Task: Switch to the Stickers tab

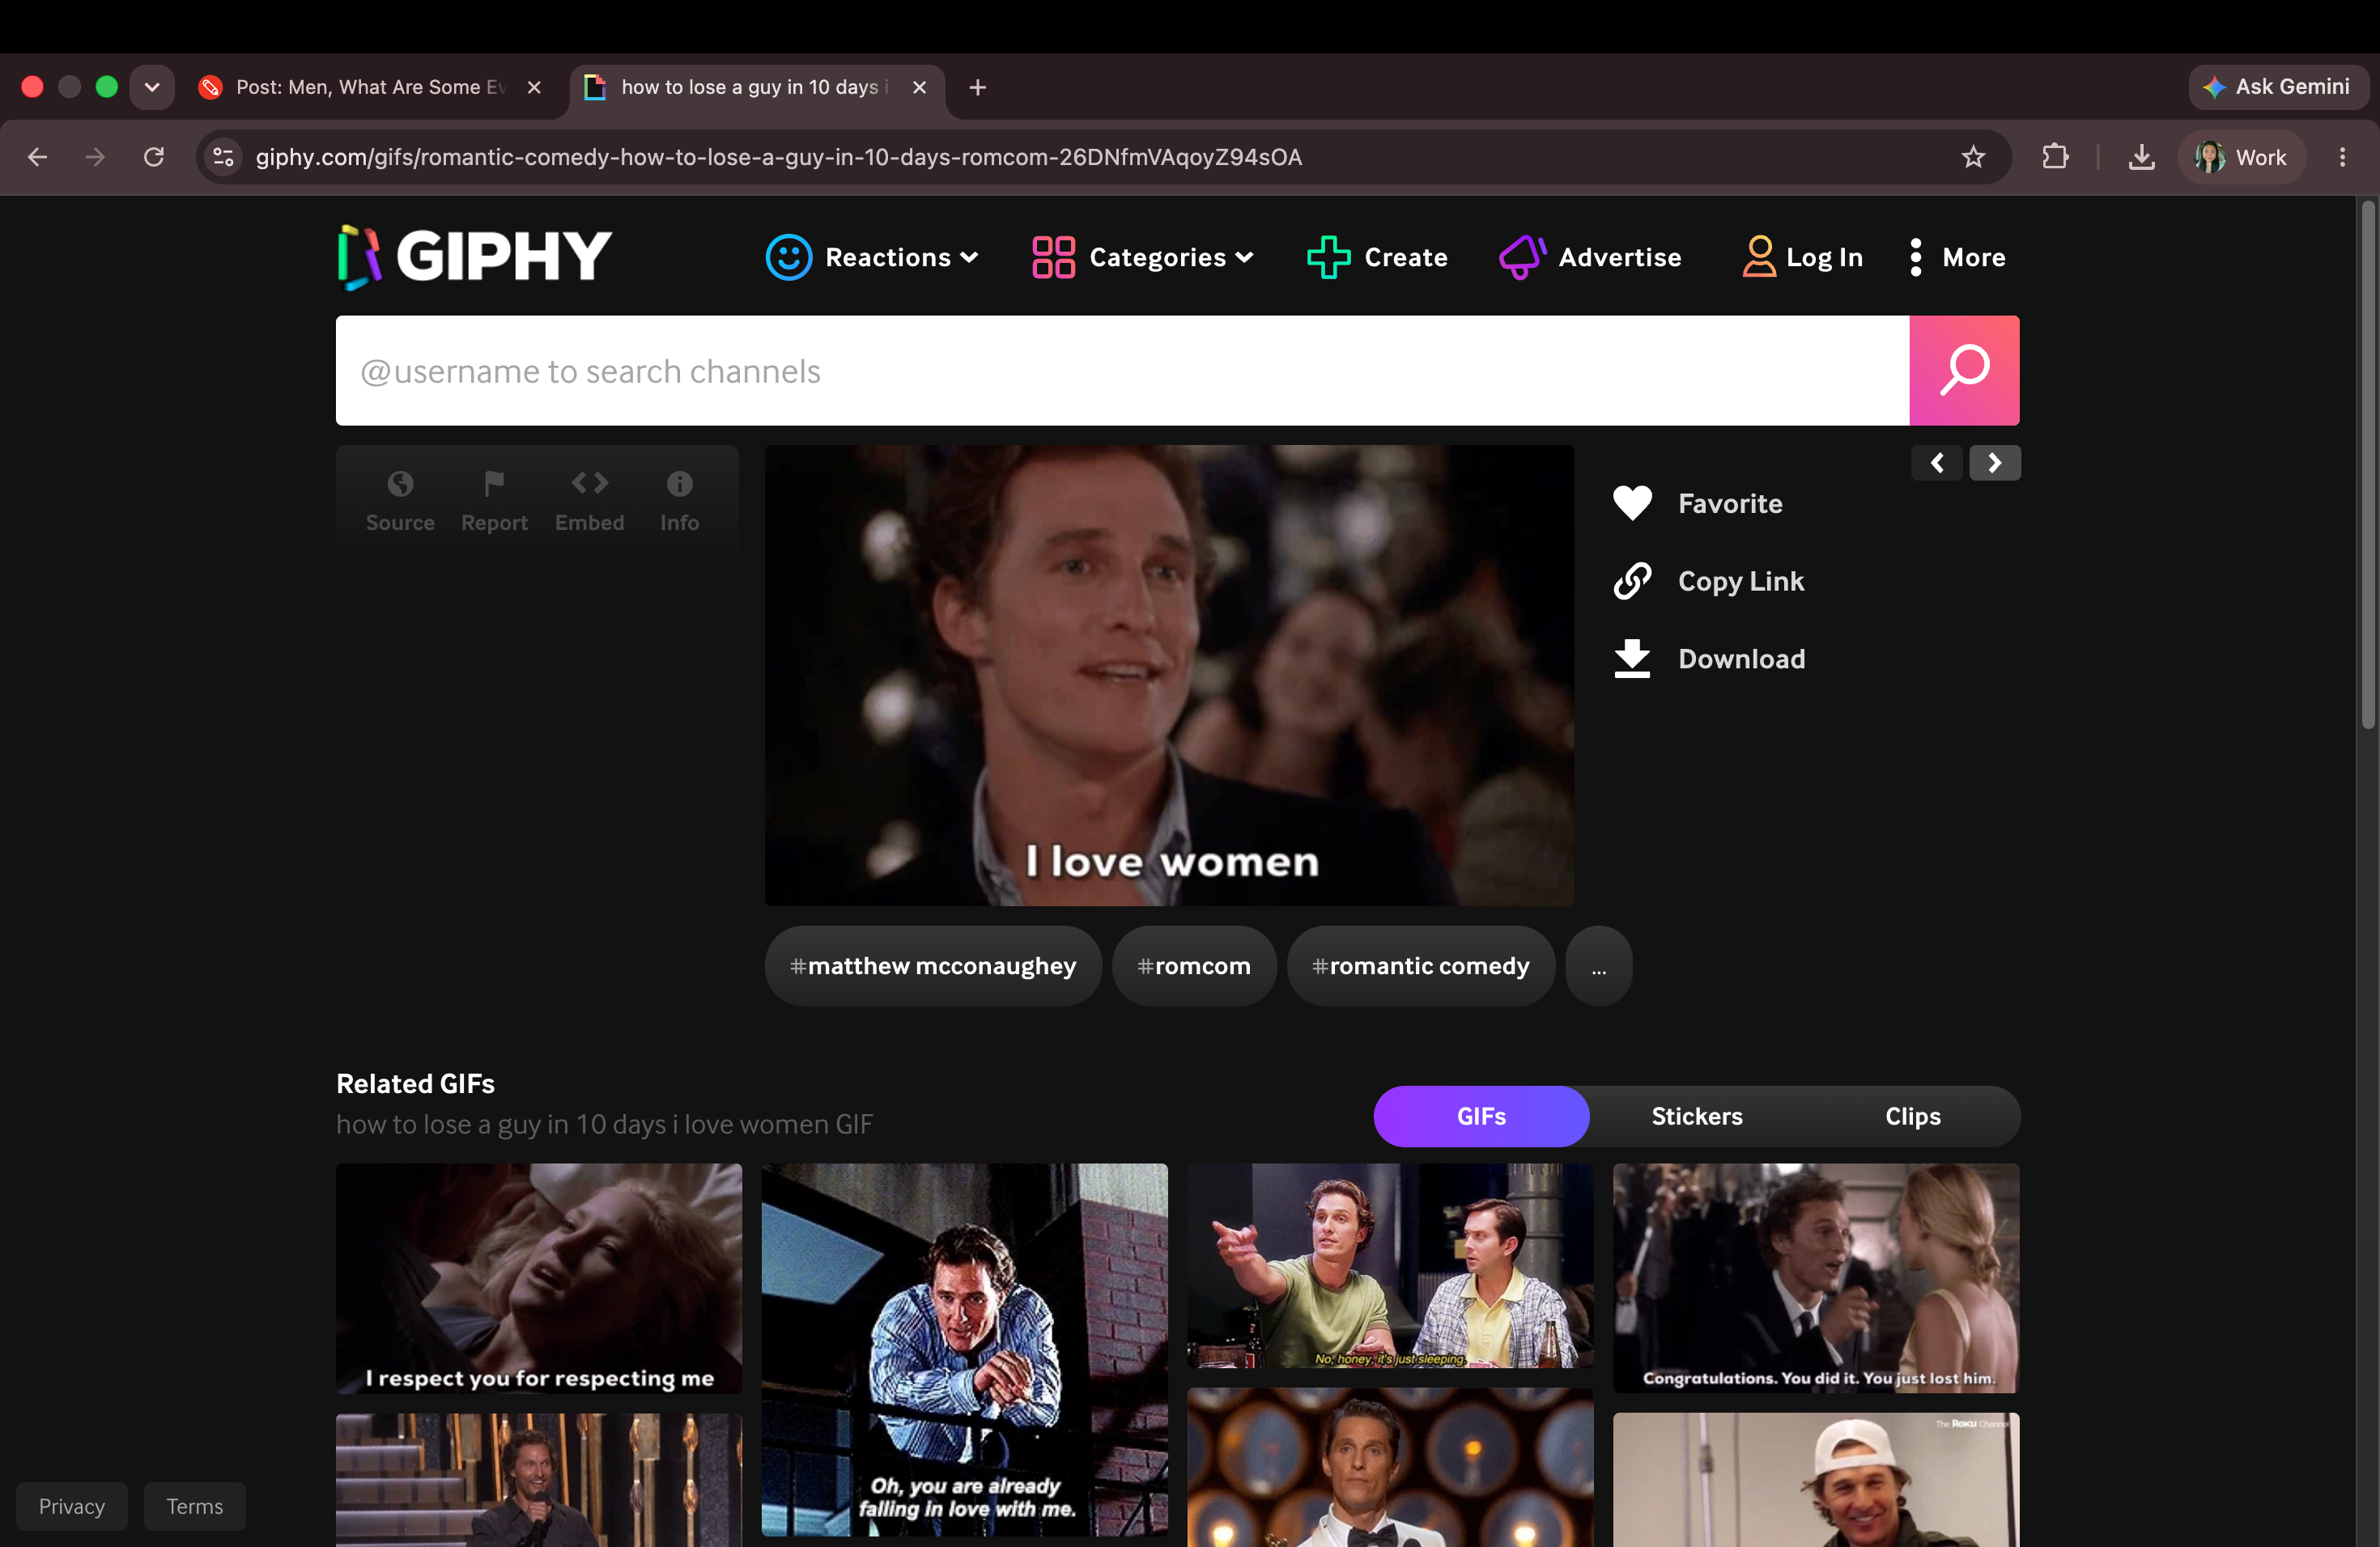Action: tap(1696, 1117)
